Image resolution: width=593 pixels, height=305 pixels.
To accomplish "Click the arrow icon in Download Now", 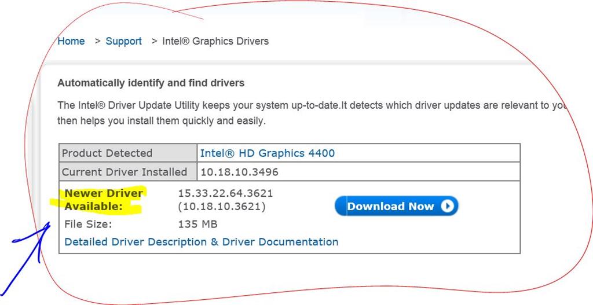I will pos(447,207).
